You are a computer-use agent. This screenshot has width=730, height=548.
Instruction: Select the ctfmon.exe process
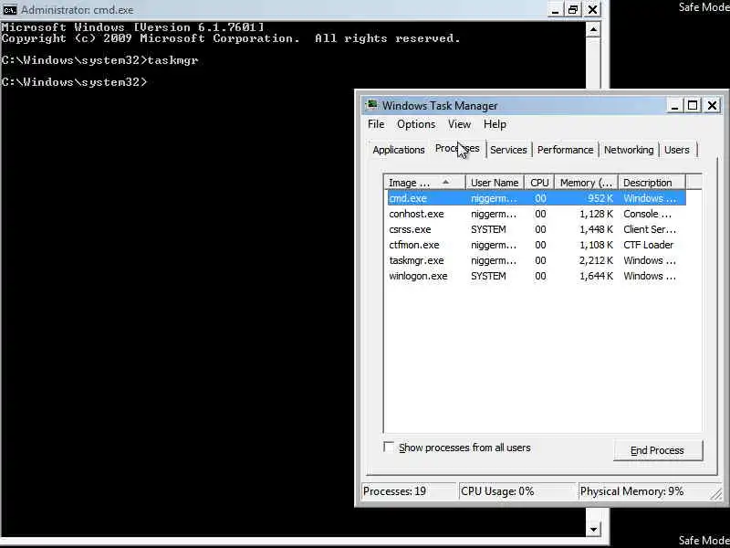click(537, 245)
